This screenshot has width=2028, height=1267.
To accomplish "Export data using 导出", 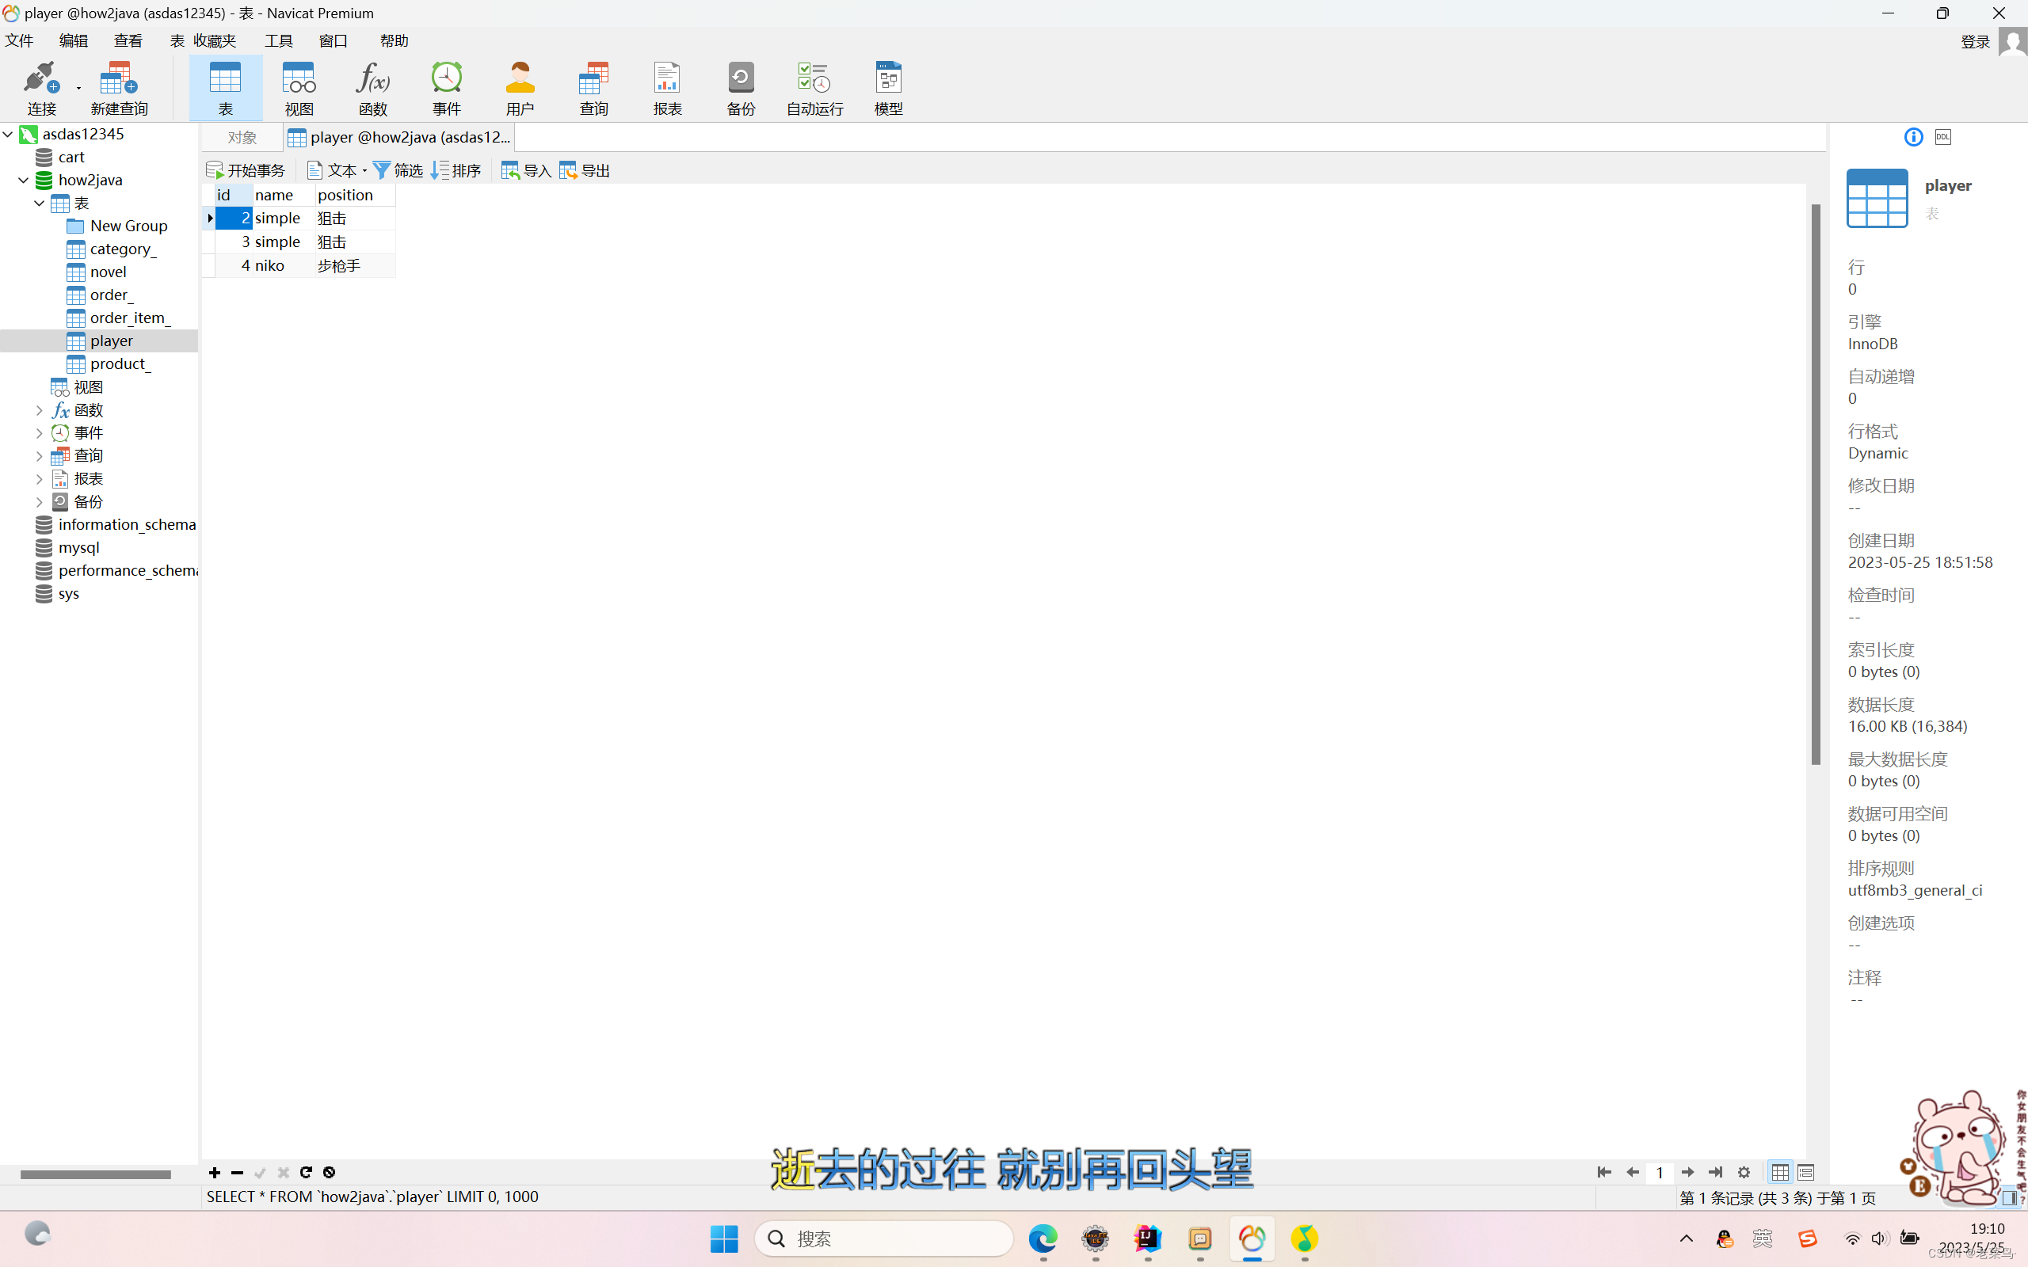I will point(584,169).
